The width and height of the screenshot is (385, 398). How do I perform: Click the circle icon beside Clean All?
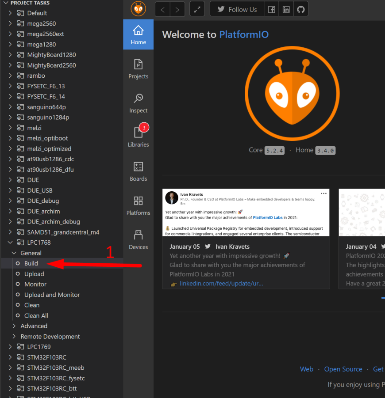pyautogui.click(x=18, y=315)
